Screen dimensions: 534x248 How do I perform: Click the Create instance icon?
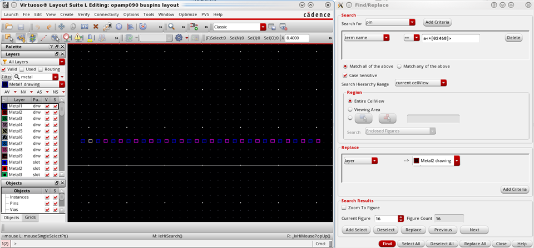click(194, 27)
